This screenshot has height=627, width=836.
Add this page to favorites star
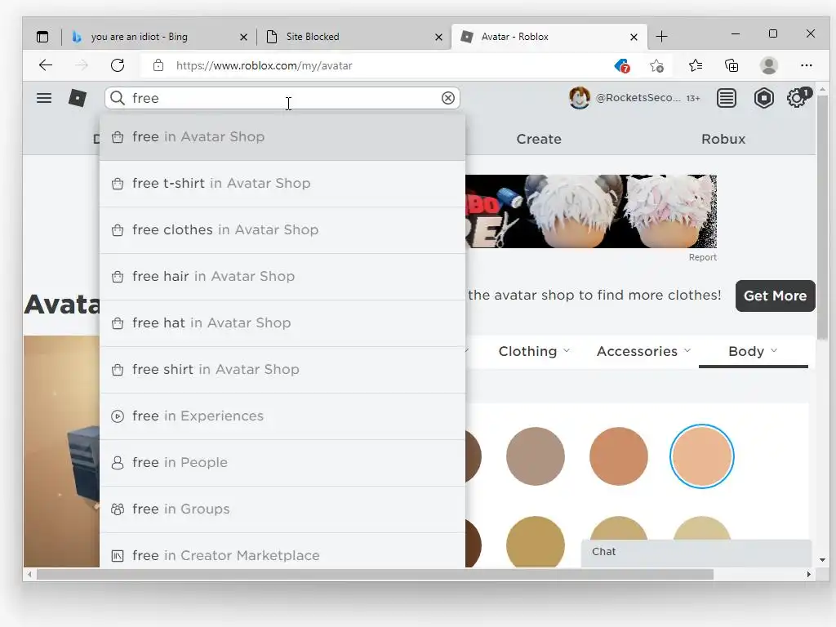657,65
